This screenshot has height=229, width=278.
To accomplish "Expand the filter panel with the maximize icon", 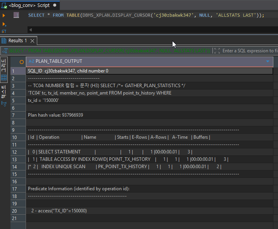I will 217,51.
